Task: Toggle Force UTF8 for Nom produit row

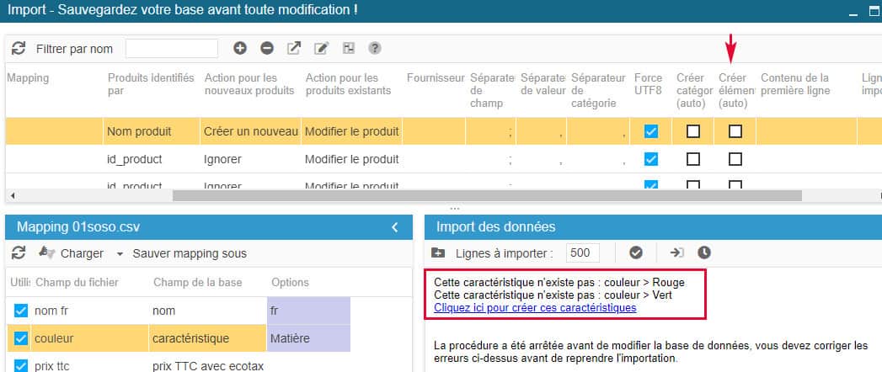Action: 650,131
